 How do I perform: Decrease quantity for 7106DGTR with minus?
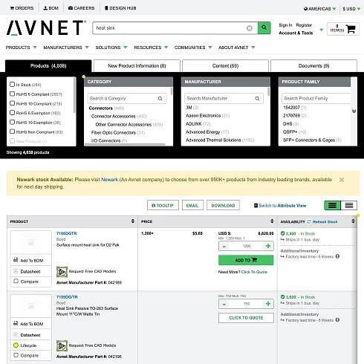click(224, 247)
